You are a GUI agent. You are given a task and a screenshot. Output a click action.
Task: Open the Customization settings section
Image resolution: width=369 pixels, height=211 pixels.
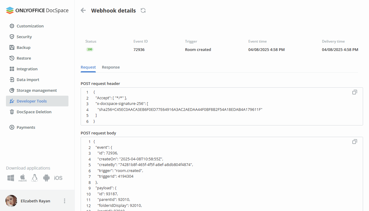point(30,26)
